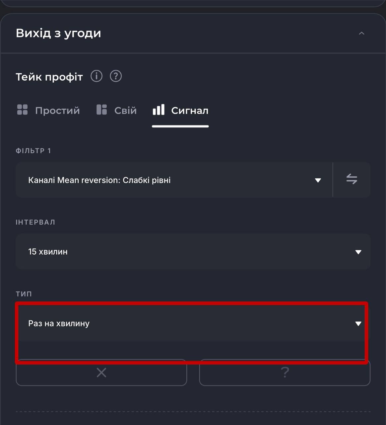Collapse the Вихід з угоди section chevron
This screenshot has height=425, width=386.
[x=361, y=33]
